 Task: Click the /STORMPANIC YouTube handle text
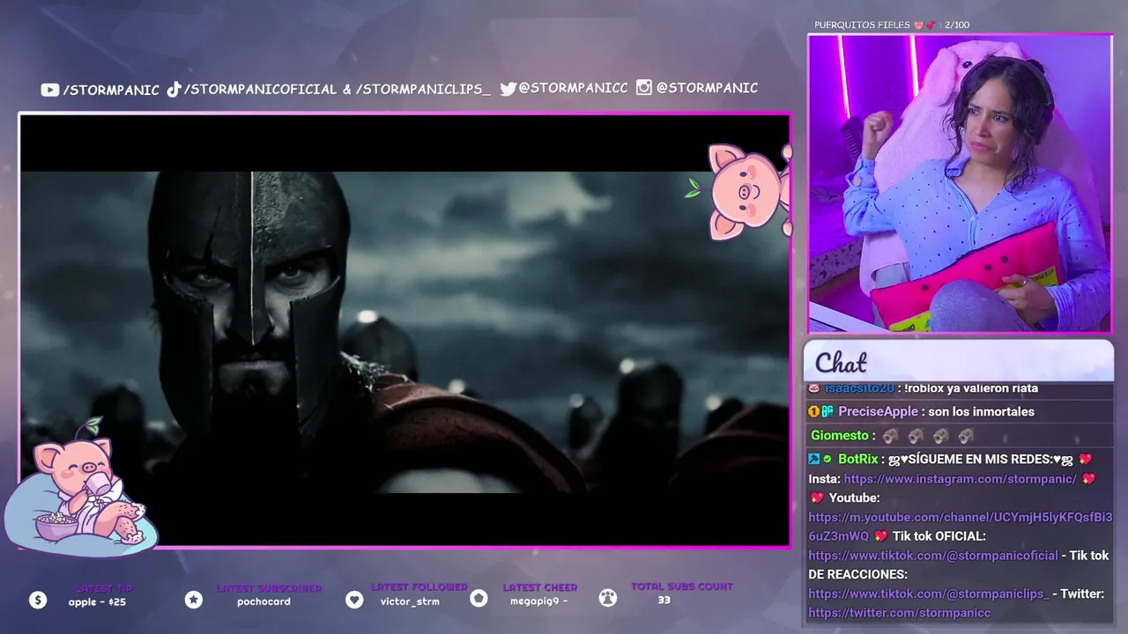(x=111, y=90)
